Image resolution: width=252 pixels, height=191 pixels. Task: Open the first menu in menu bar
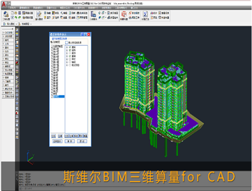coord(13,8)
